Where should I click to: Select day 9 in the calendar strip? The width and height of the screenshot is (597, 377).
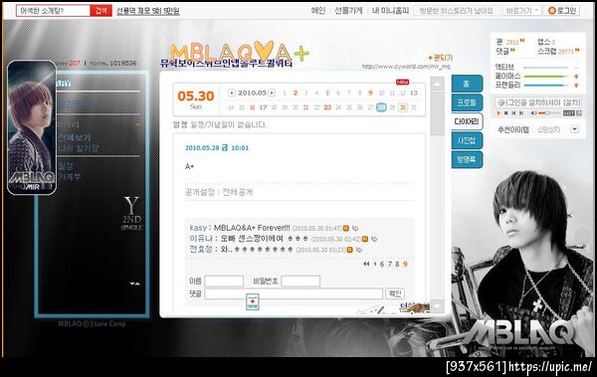(x=370, y=93)
